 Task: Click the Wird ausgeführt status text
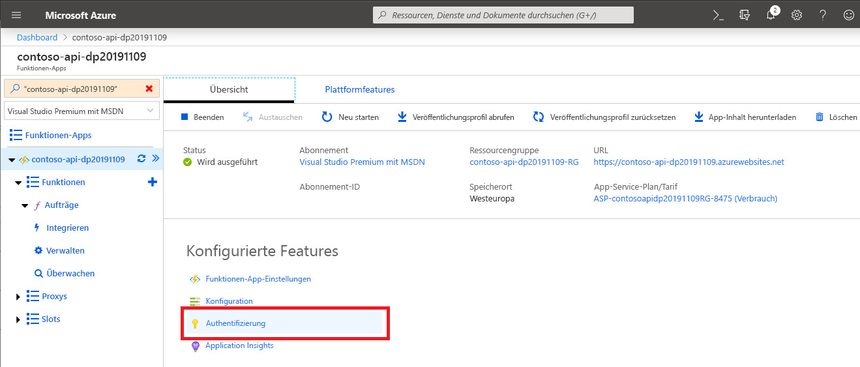[227, 162]
